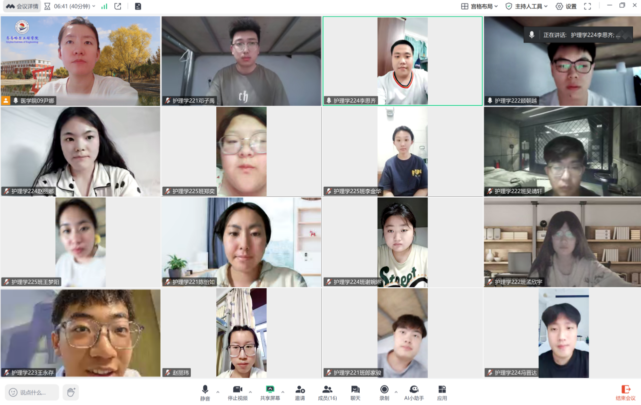The height and width of the screenshot is (405, 641).
Task: Toggle microphone with the 静音 button
Action: point(205,392)
